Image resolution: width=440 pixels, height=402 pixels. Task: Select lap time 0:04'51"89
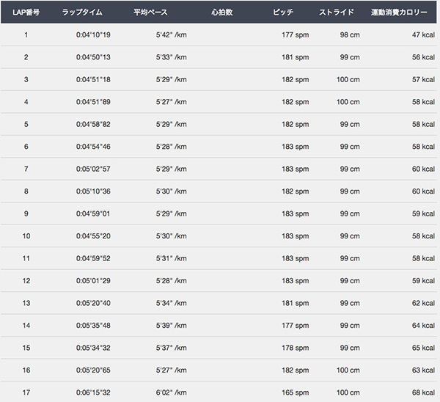[93, 102]
